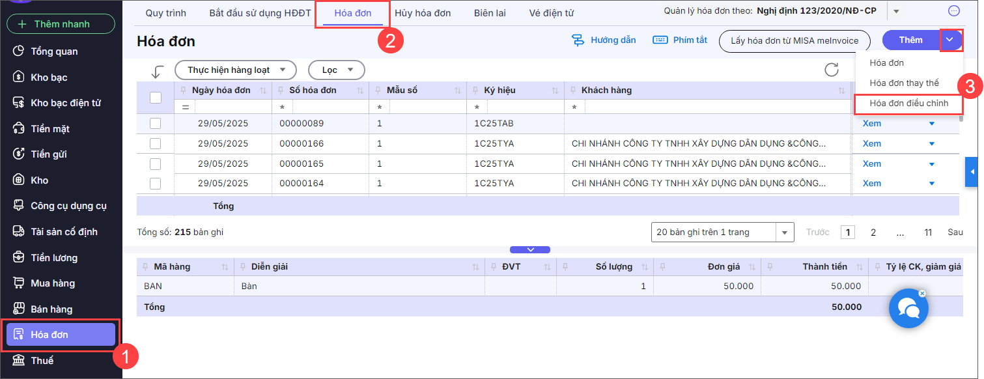The image size is (984, 379).
Task: Open the three-dot more options icon
Action: pyautogui.click(x=953, y=11)
